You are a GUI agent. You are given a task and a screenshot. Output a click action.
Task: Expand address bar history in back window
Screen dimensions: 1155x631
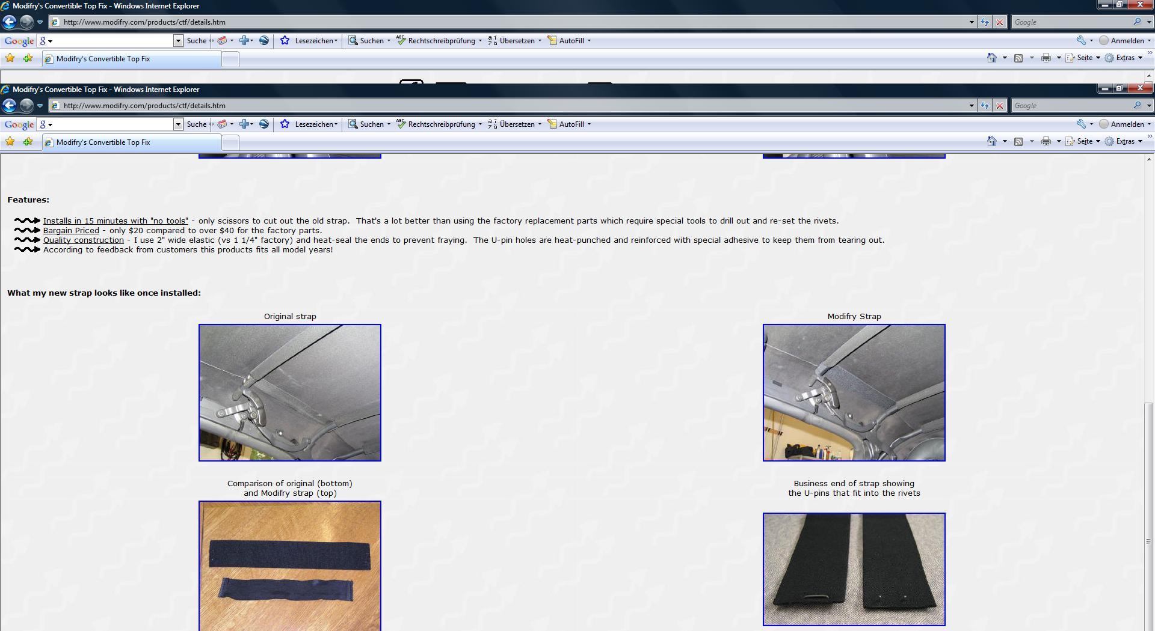[x=972, y=22]
